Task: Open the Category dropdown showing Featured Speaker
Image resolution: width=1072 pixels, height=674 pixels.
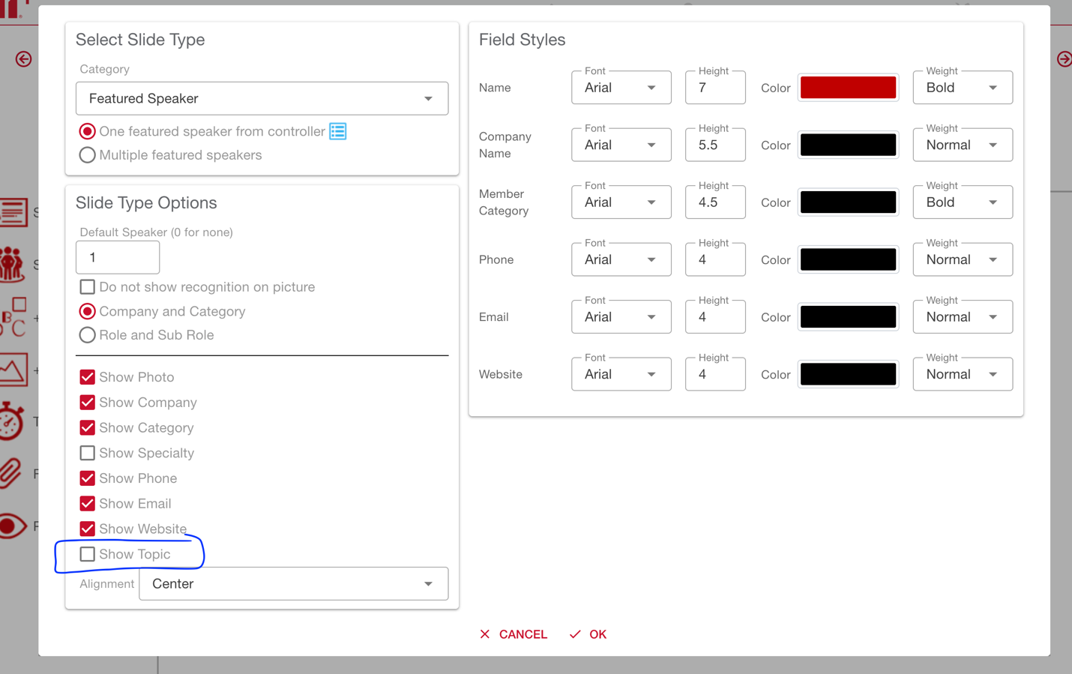Action: pos(262,98)
